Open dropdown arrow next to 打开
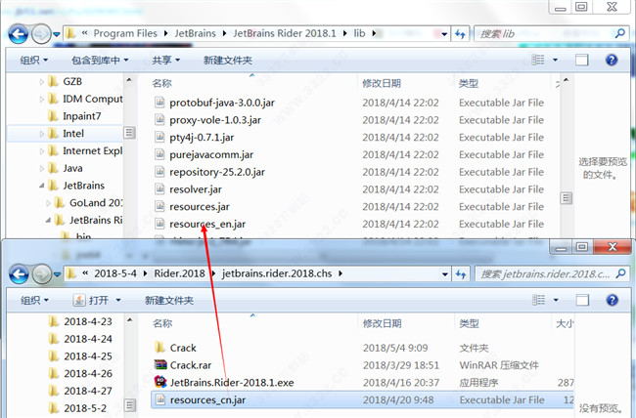 pos(118,301)
